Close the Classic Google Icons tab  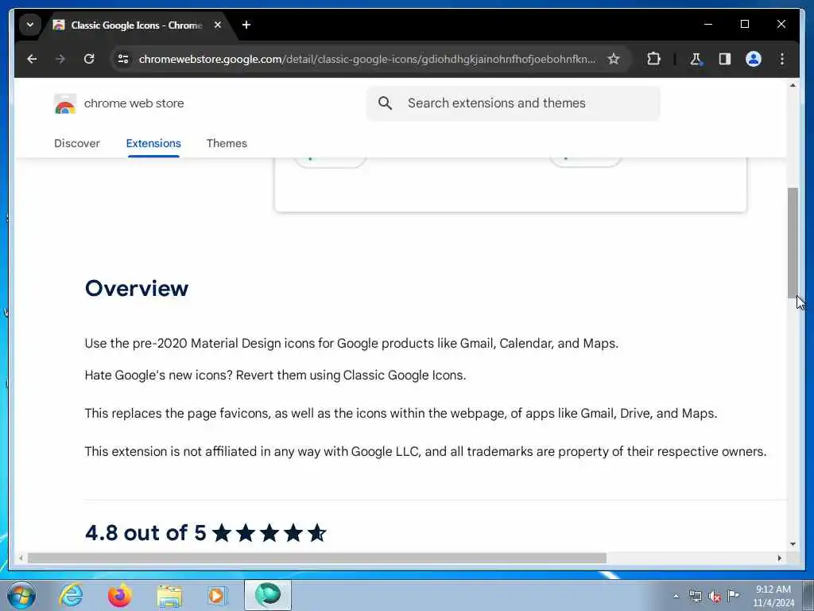218,25
